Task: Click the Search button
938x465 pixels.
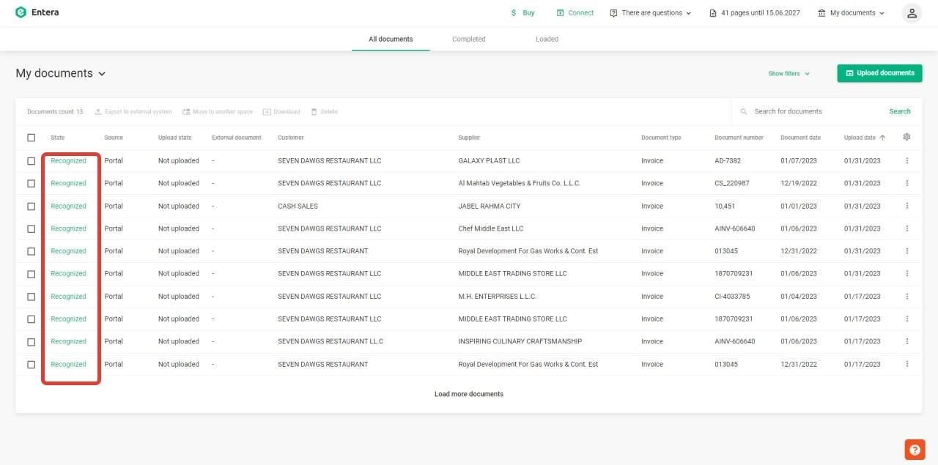Action: click(x=900, y=111)
